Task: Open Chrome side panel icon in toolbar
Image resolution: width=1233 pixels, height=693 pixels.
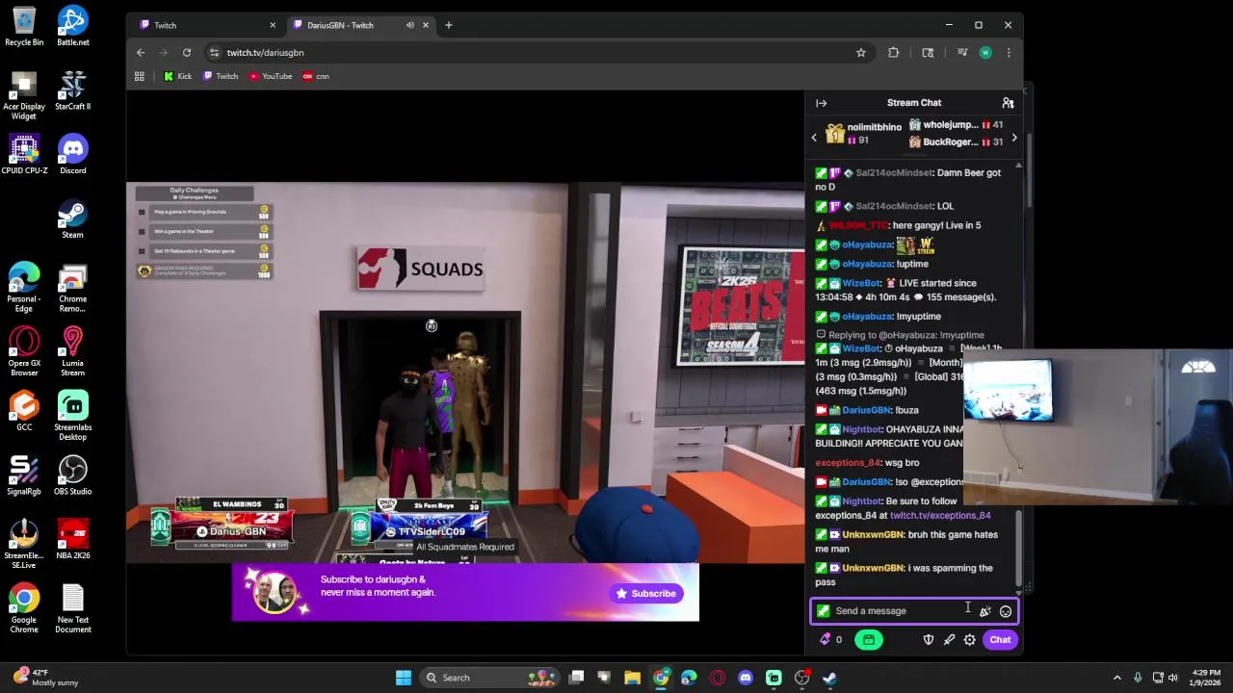Action: pyautogui.click(x=928, y=53)
